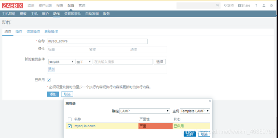Viewport: 278px width, 138px height.
Task: Toggle the 已启用 checkbox
Action: tap(49, 80)
